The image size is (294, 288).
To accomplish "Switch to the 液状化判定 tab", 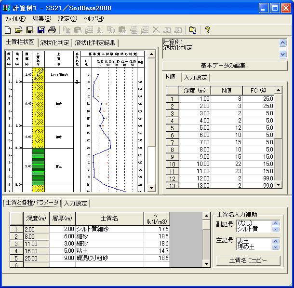I will [x=54, y=43].
